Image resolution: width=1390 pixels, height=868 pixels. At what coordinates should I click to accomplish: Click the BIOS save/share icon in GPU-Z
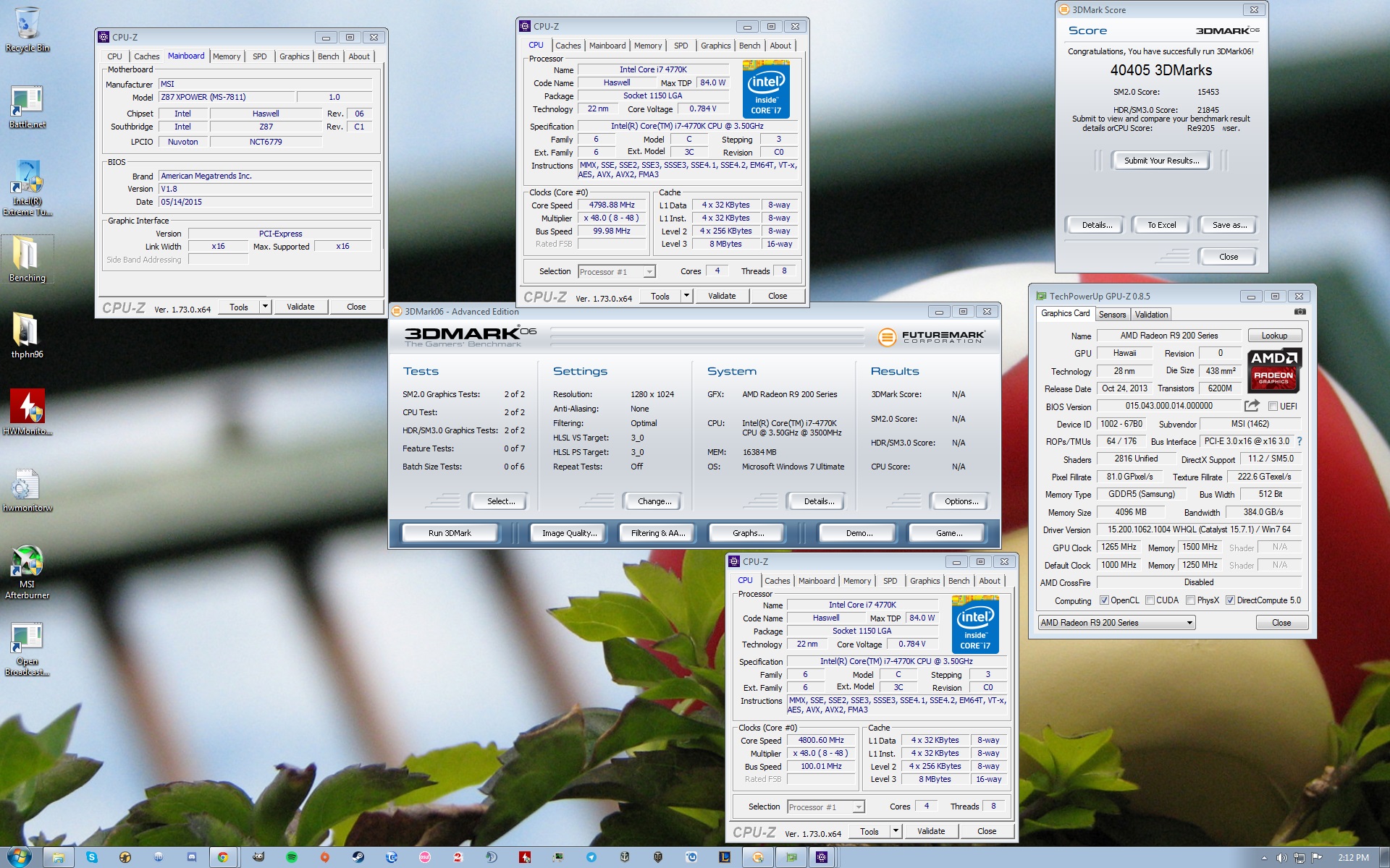click(x=1252, y=406)
